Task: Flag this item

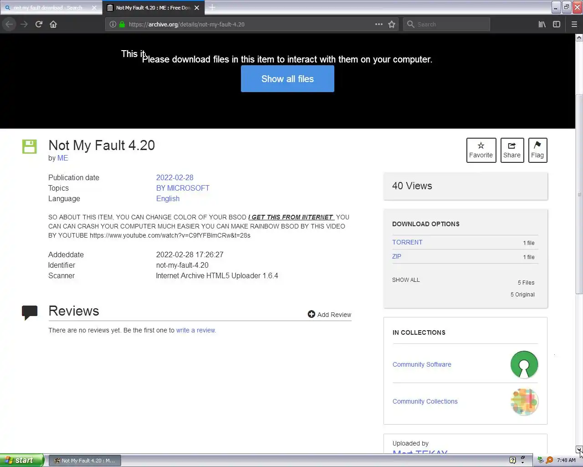Action: (537, 150)
